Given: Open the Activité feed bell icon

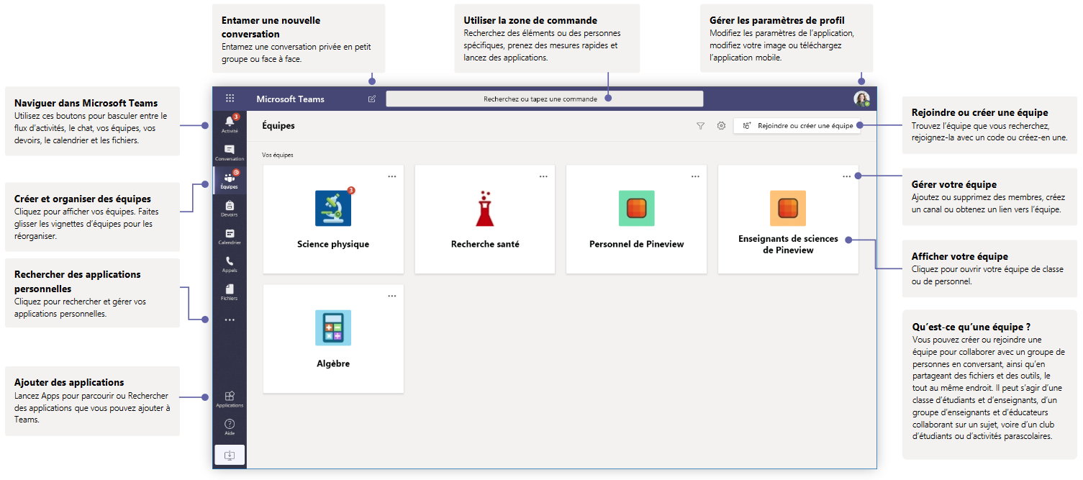Looking at the screenshot, I should coord(230,122).
